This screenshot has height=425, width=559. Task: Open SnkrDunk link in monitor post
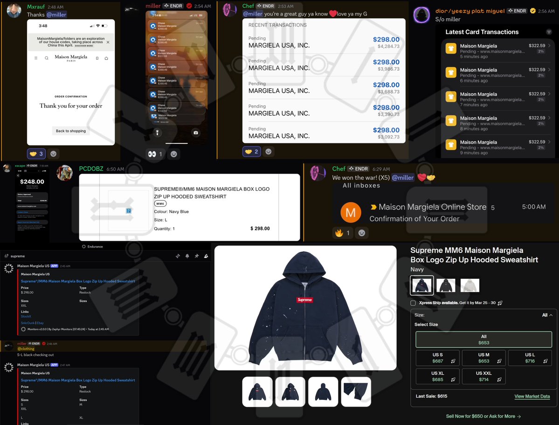click(28, 323)
